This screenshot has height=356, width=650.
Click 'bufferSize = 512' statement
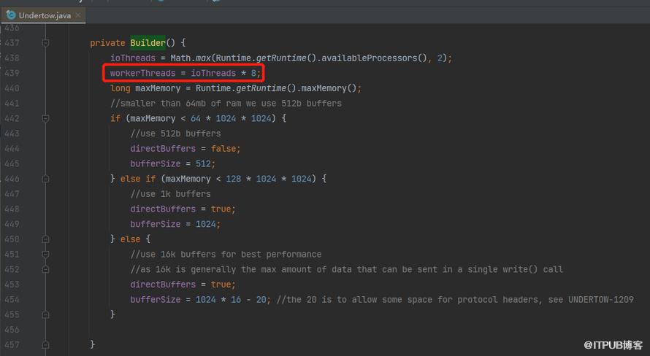(173, 164)
